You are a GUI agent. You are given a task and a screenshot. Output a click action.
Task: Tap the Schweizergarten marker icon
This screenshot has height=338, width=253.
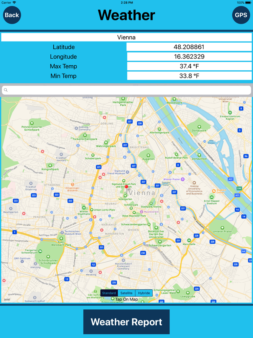[160, 242]
